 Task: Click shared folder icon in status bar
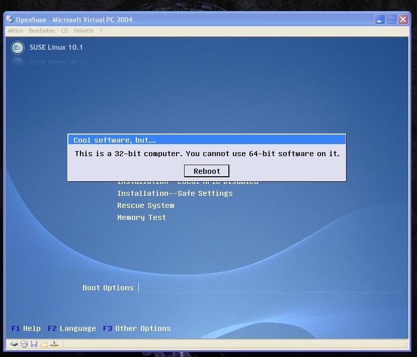click(44, 344)
